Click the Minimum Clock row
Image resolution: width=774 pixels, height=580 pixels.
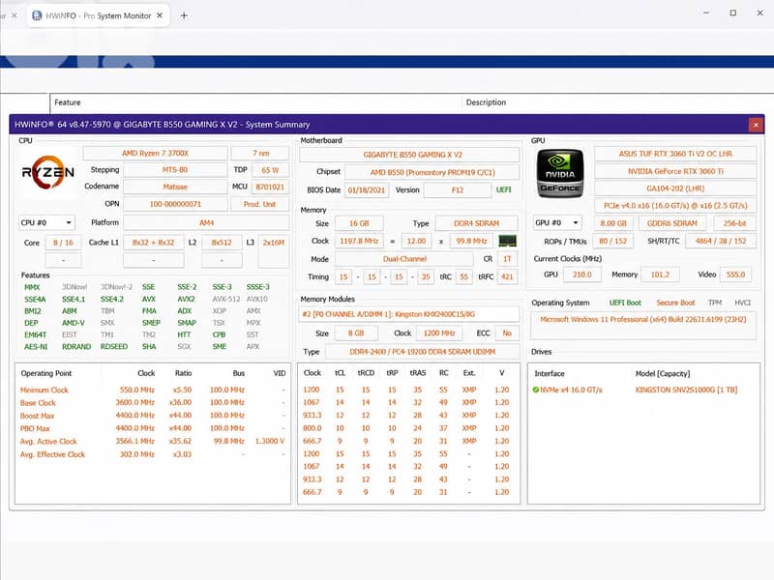(x=153, y=391)
